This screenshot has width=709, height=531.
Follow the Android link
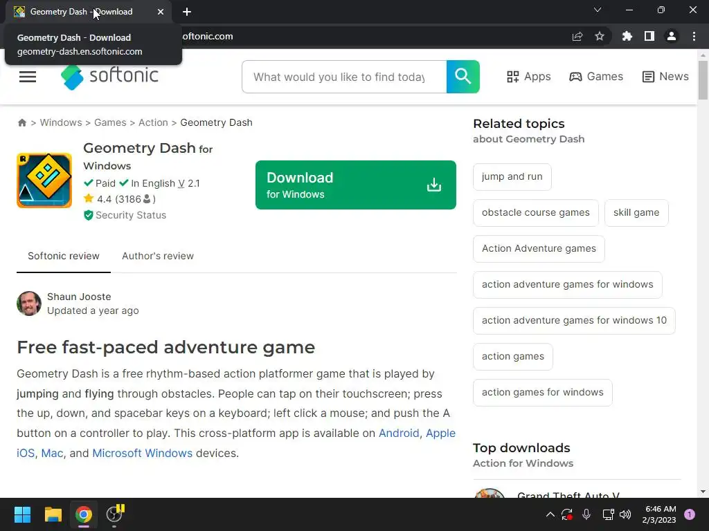(399, 433)
